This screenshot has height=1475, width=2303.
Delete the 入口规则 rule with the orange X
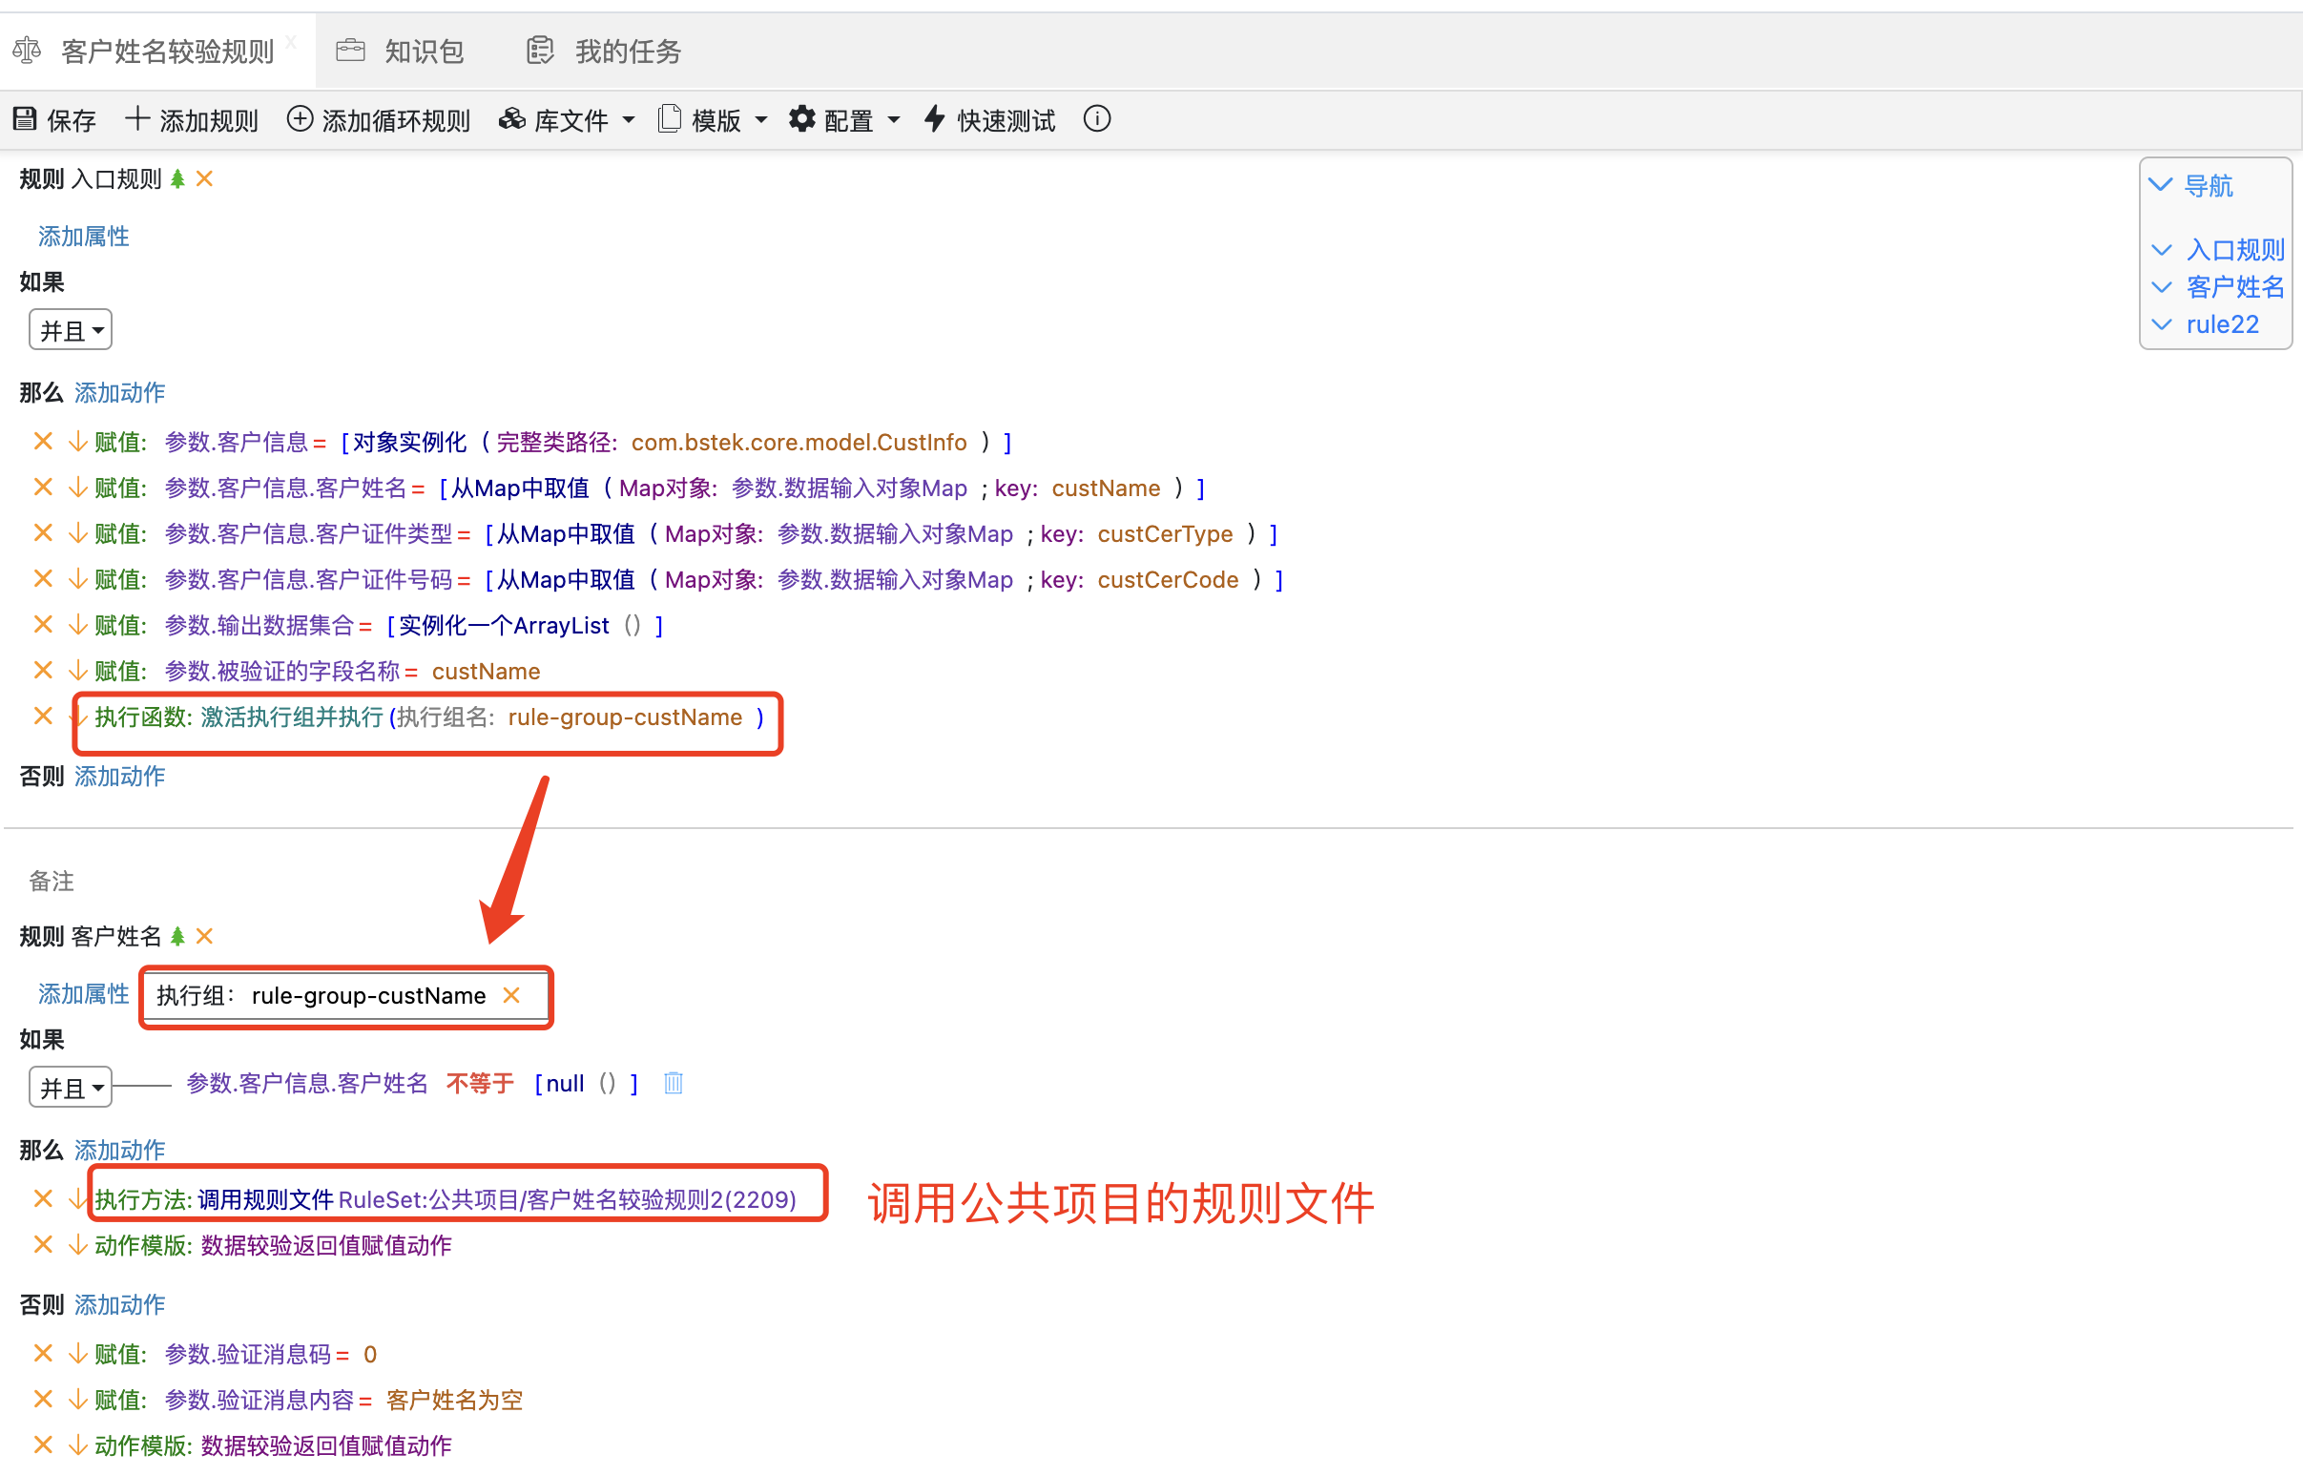point(204,179)
